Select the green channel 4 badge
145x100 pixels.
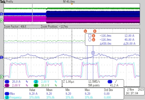(36, 85)
